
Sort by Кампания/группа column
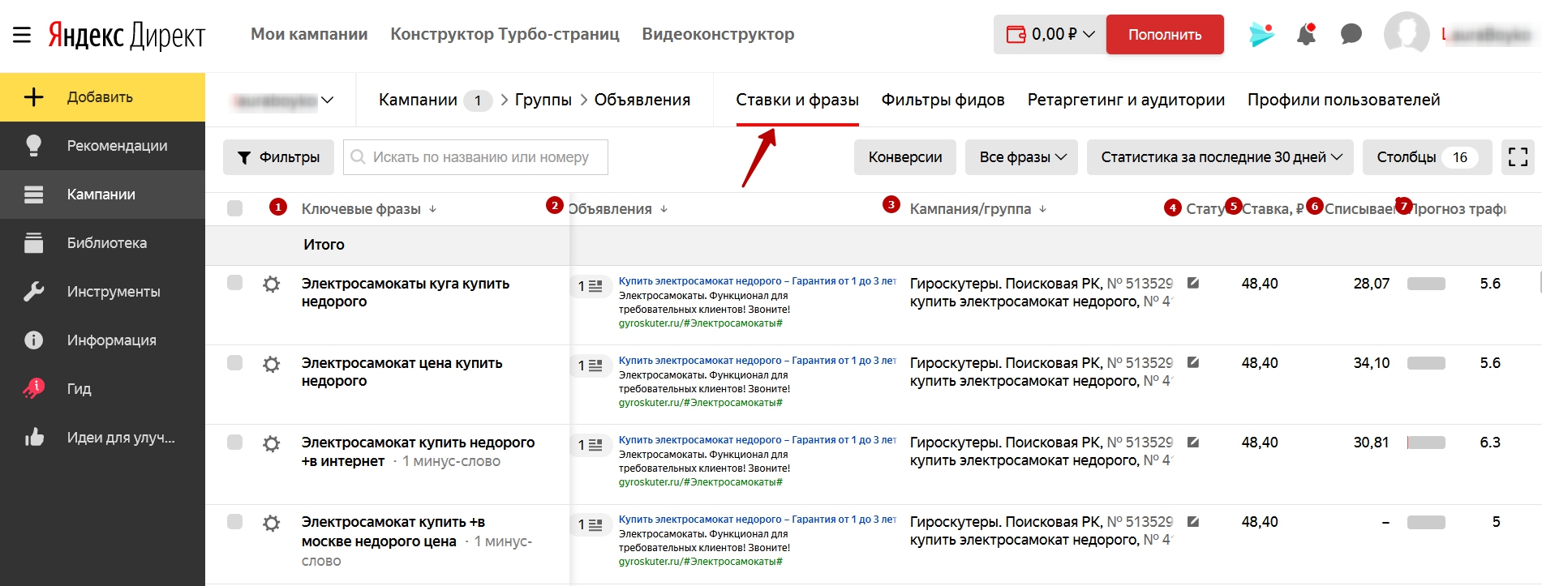click(x=978, y=209)
